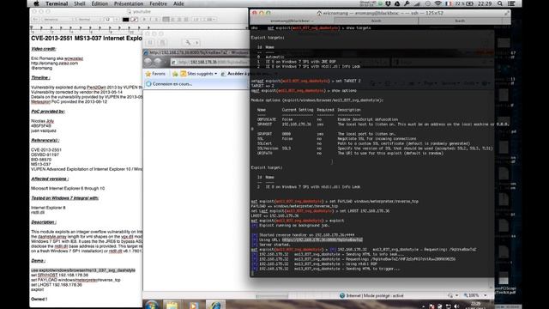Click the Metasploit word in Timeline

pos(40,101)
